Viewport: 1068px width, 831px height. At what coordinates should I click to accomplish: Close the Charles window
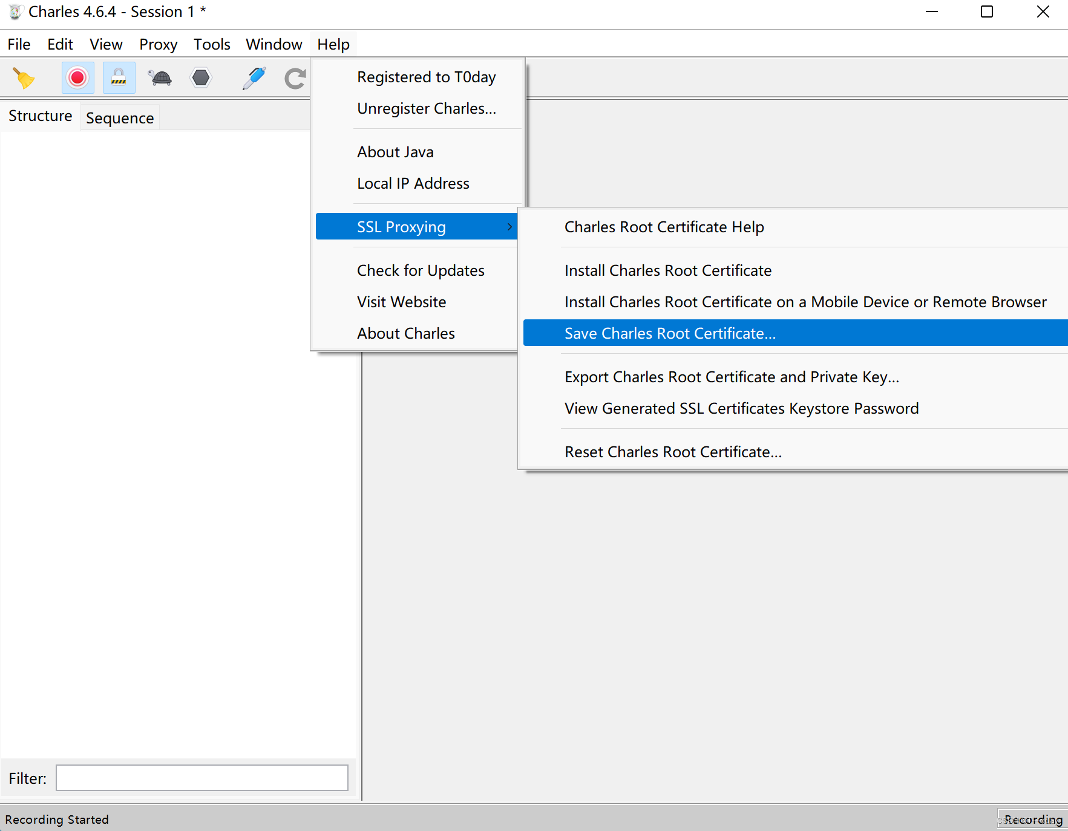pyautogui.click(x=1043, y=12)
